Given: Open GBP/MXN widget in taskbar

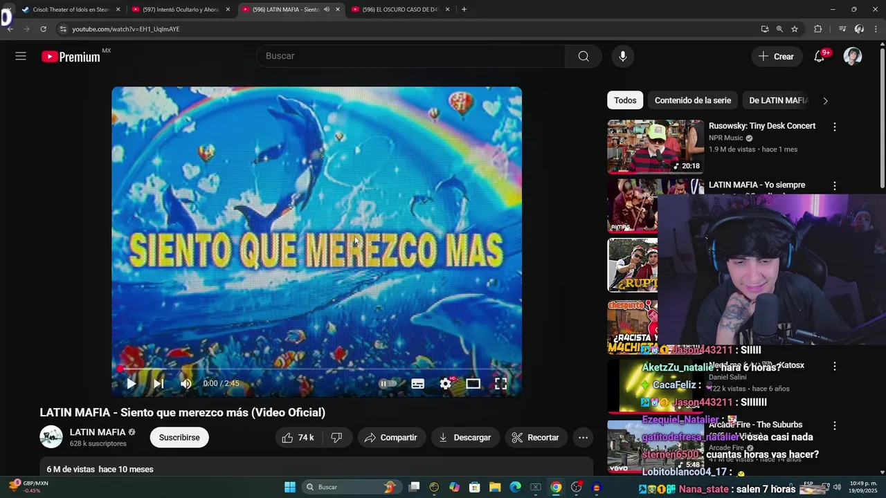Looking at the screenshot, I should pyautogui.click(x=28, y=487).
